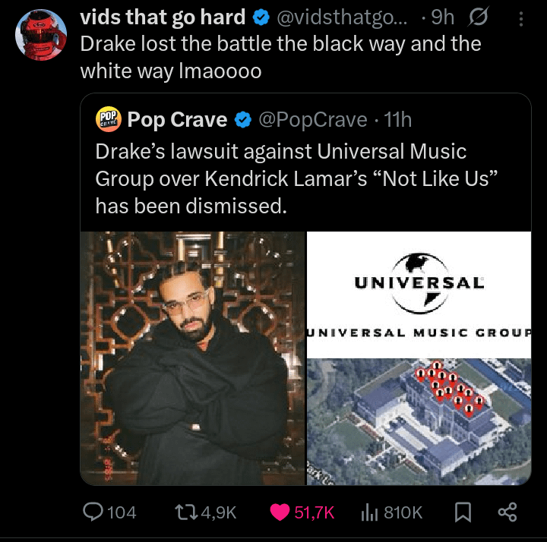Click the Pop Crave avatar logo
Image resolution: width=547 pixels, height=542 pixels.
point(109,119)
